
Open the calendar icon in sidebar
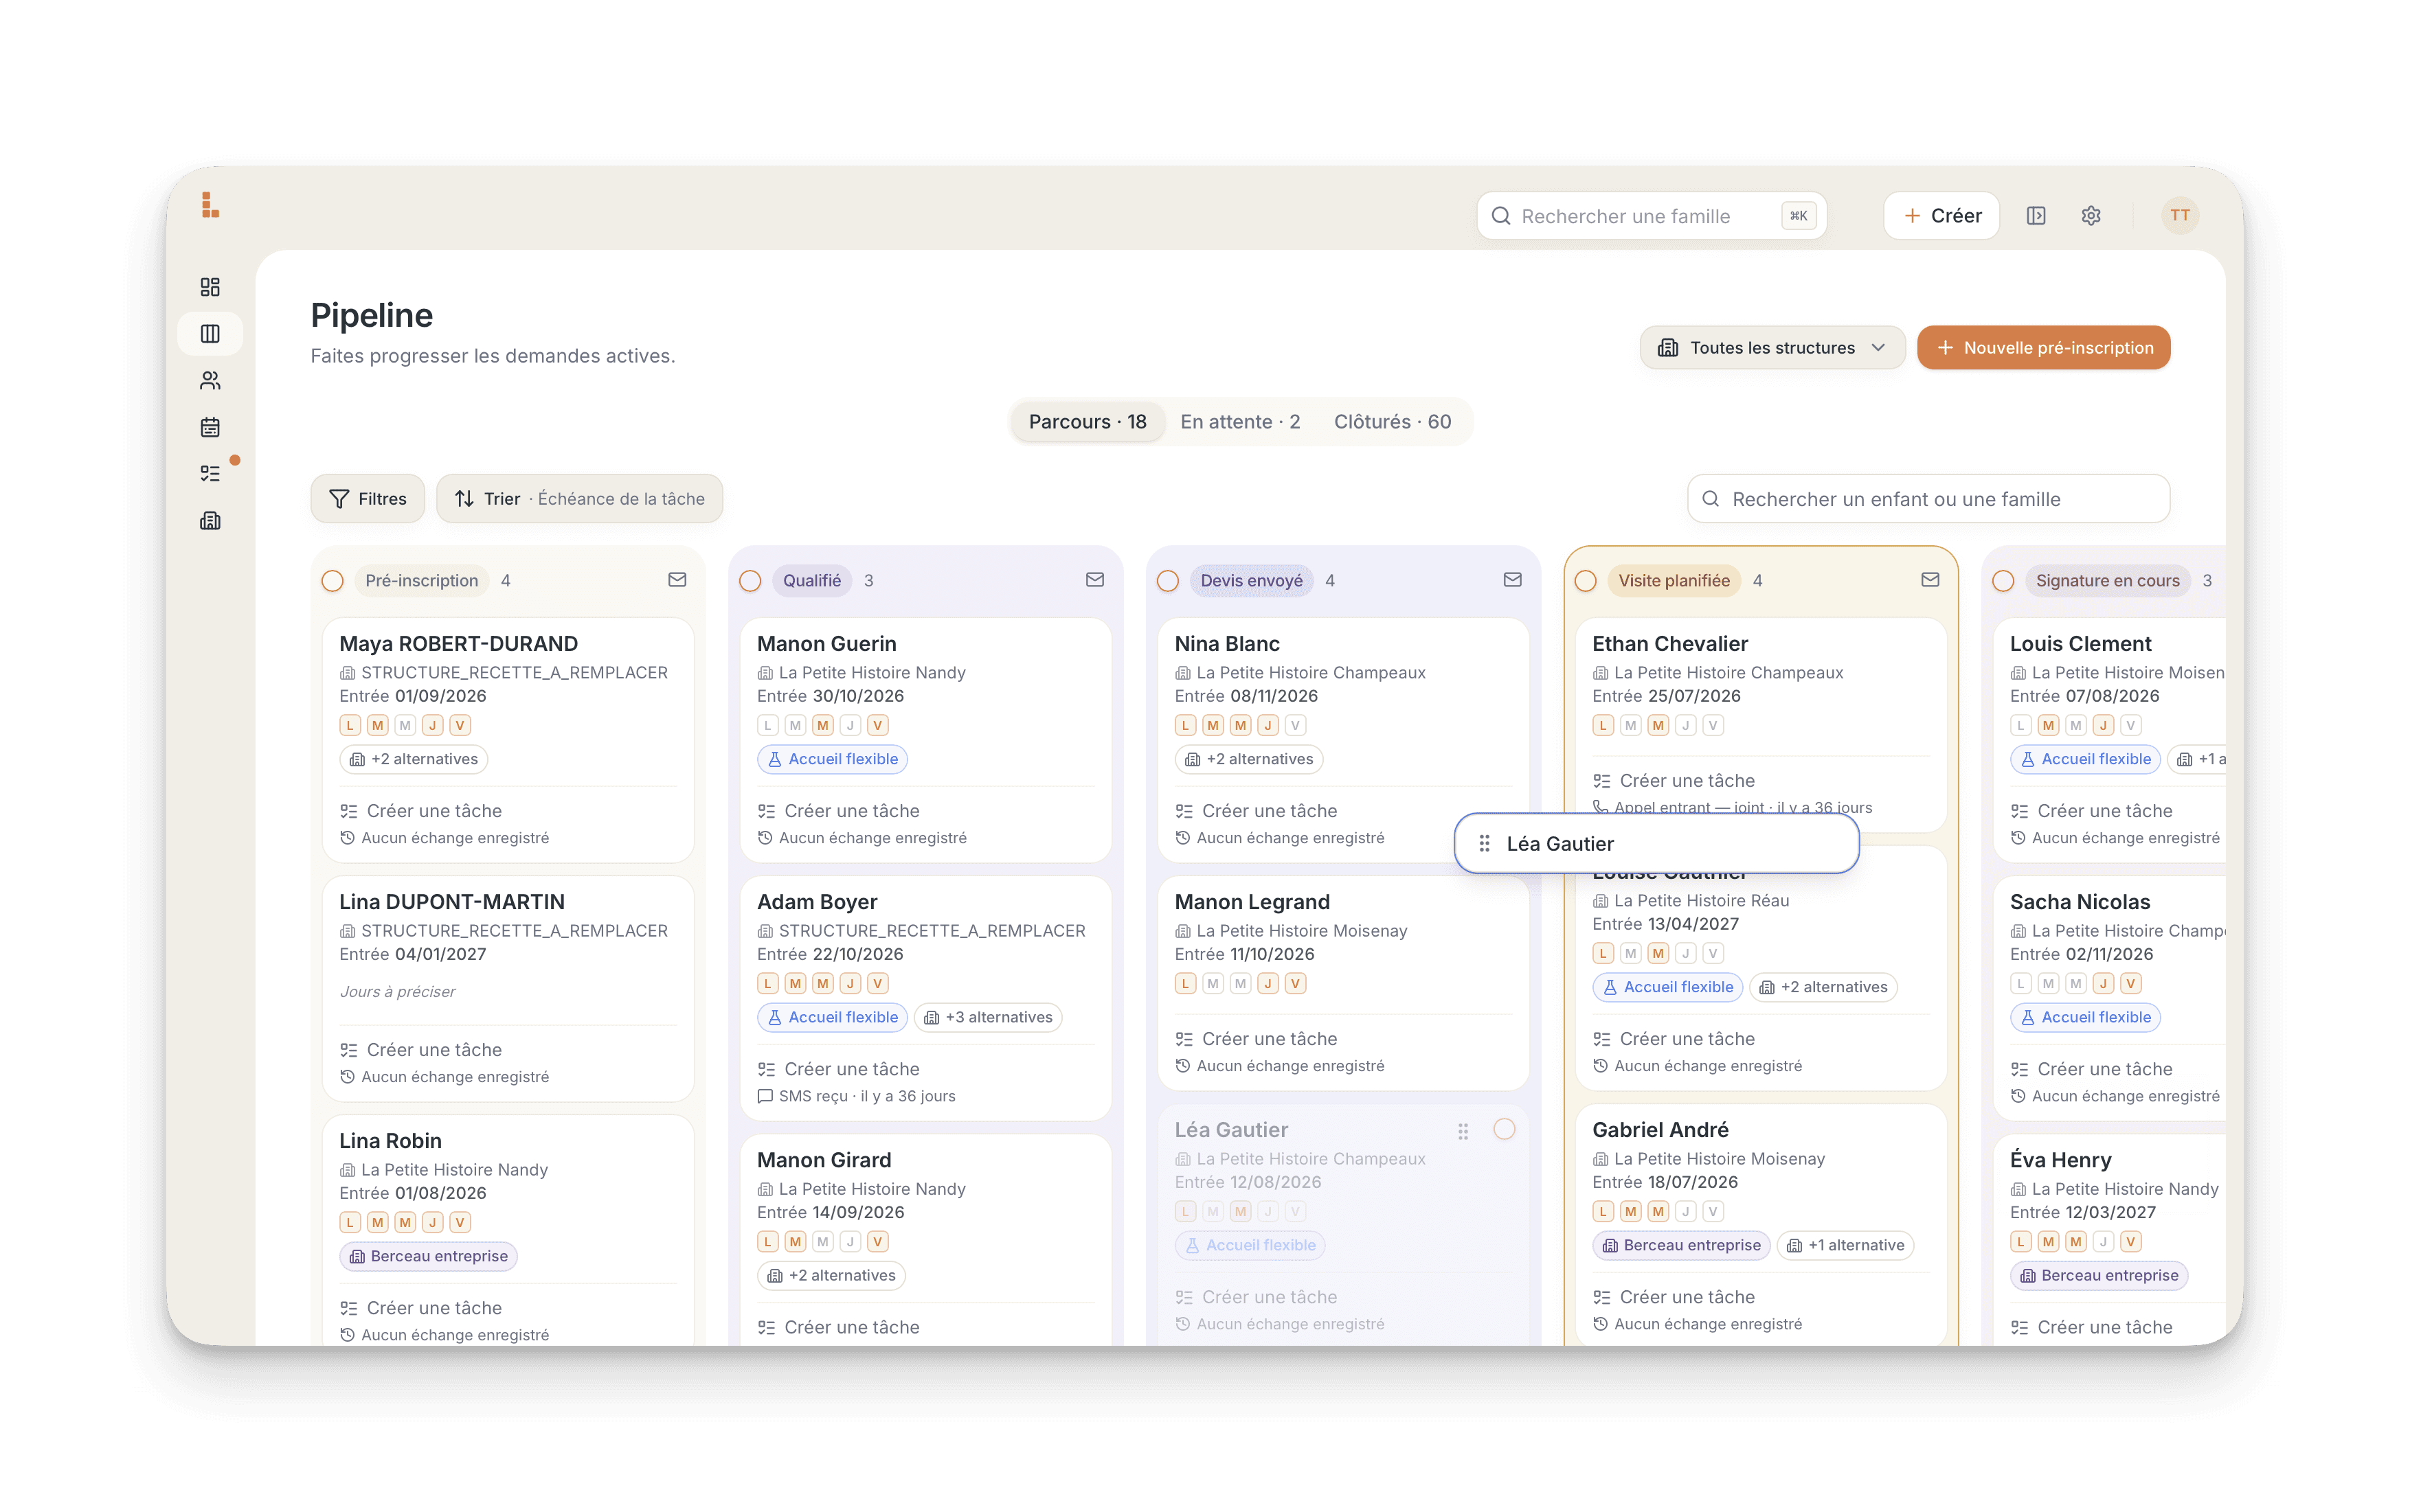click(210, 427)
